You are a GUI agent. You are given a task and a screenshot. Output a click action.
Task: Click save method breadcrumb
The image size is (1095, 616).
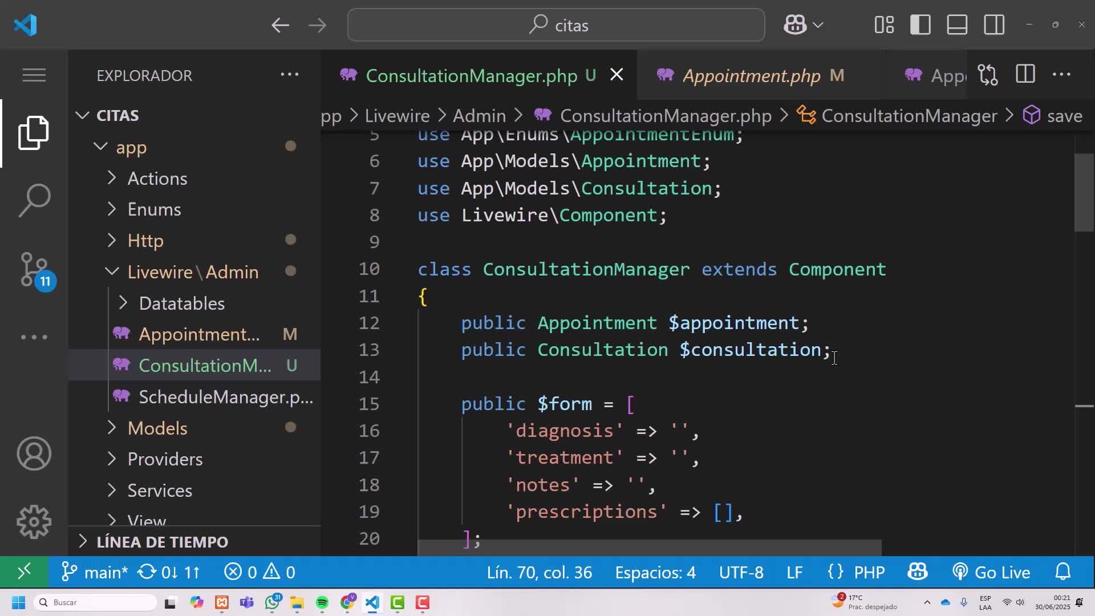1064,116
